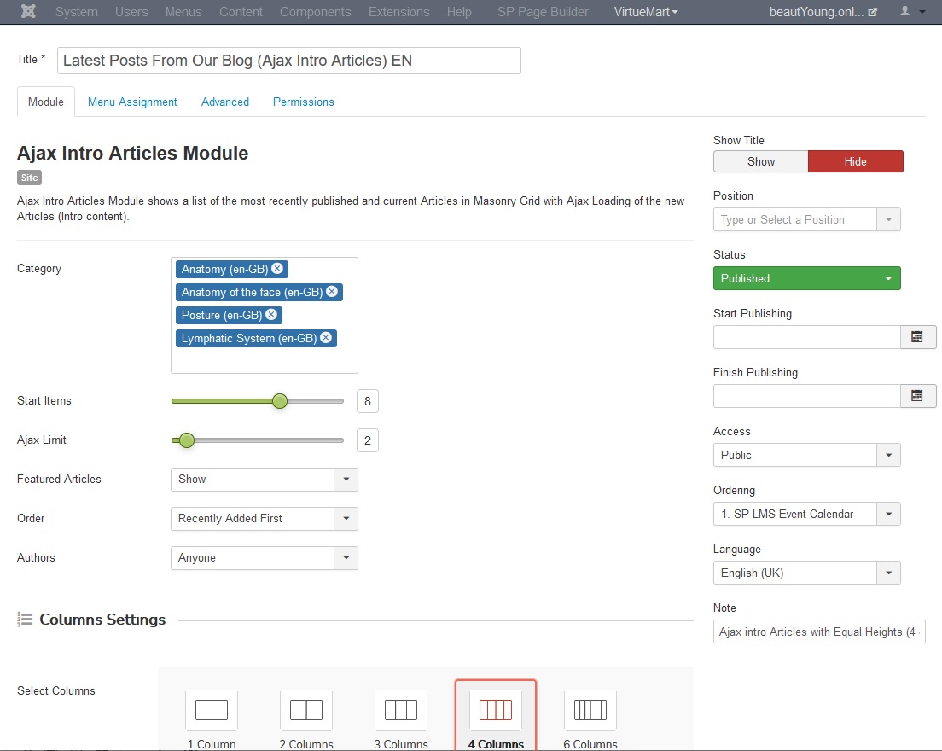
Task: Expand the Position dropdown arrow
Action: tap(888, 220)
